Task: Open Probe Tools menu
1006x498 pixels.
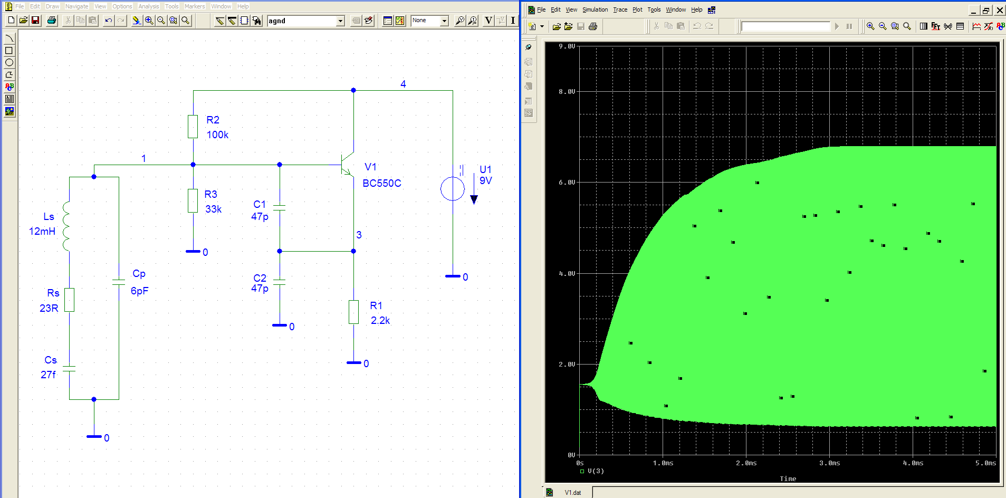Action: (654, 9)
